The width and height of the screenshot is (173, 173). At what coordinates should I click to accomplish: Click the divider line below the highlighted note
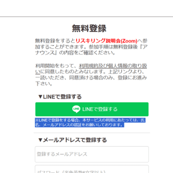tap(92, 133)
